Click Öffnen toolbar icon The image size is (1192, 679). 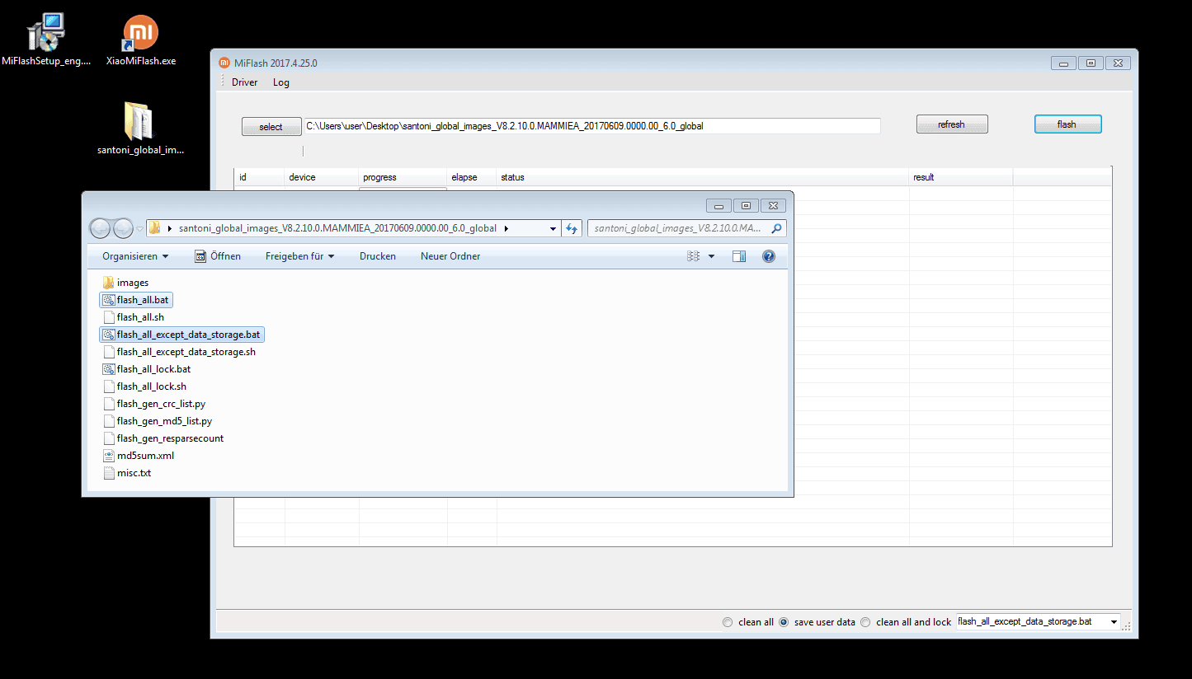tap(200, 256)
